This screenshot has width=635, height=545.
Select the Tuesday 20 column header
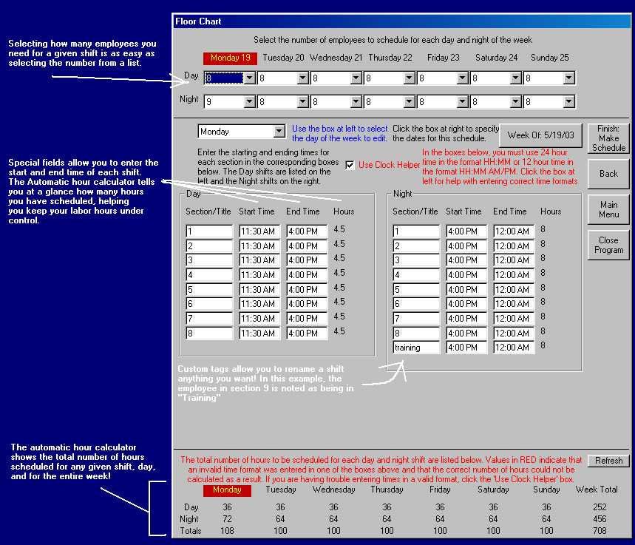pyautogui.click(x=283, y=58)
